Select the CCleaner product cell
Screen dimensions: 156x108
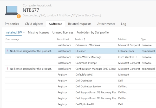pos(81,51)
